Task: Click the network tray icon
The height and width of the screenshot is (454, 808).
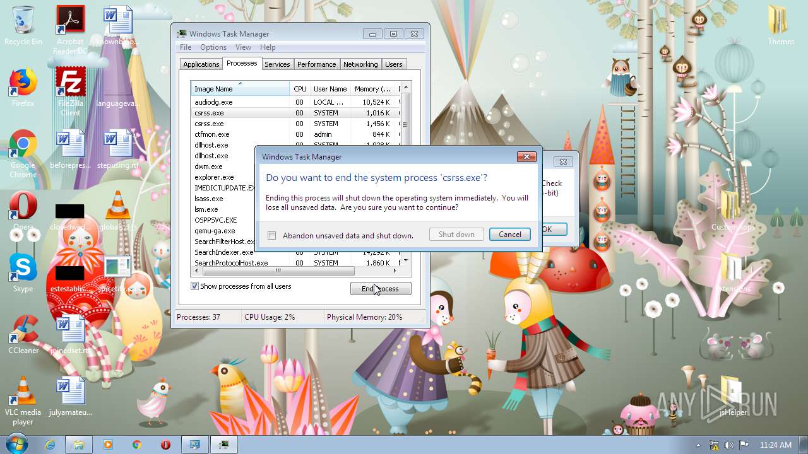Action: pyautogui.click(x=714, y=445)
